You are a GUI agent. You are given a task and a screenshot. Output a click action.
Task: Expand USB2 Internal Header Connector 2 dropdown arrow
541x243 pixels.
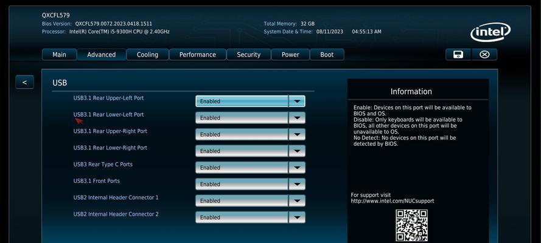tap(297, 217)
